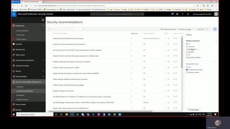Open the feedback smiley icon
The width and height of the screenshot is (230, 129).
[188, 14]
